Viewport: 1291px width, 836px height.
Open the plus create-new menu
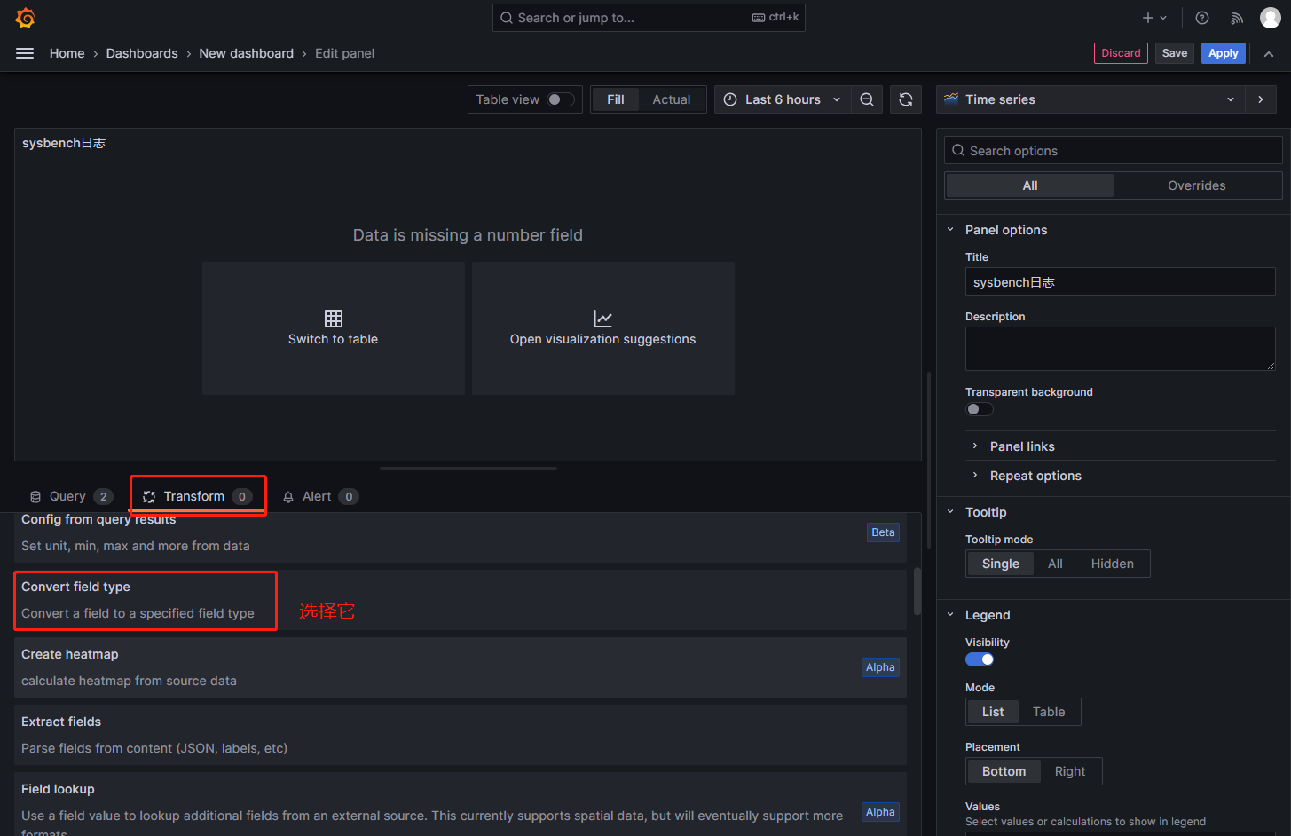[1154, 18]
